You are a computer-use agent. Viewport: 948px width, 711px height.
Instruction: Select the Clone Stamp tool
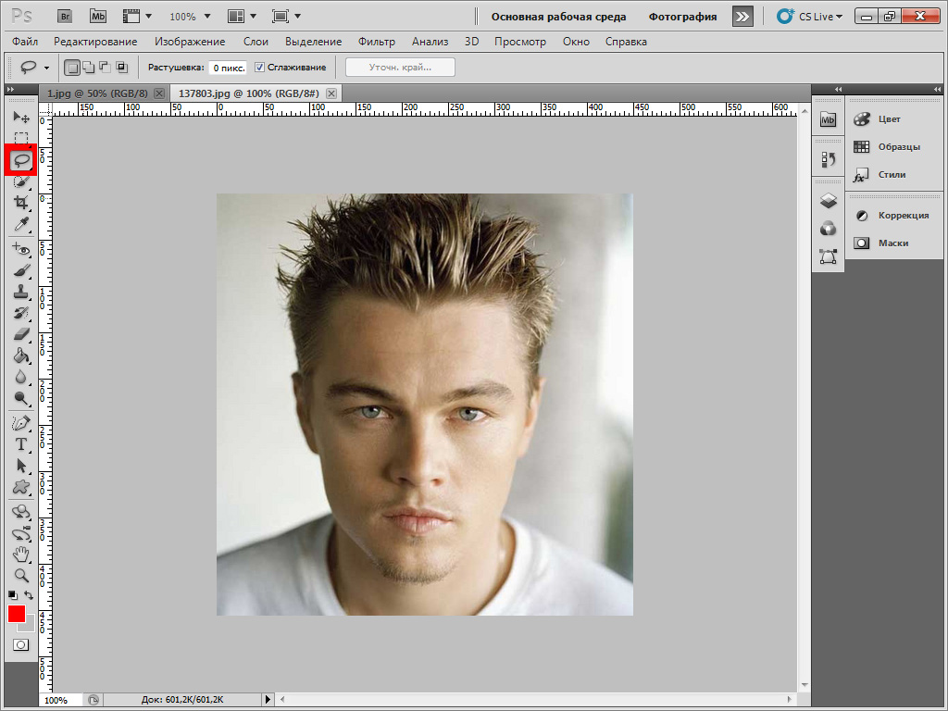pos(21,292)
